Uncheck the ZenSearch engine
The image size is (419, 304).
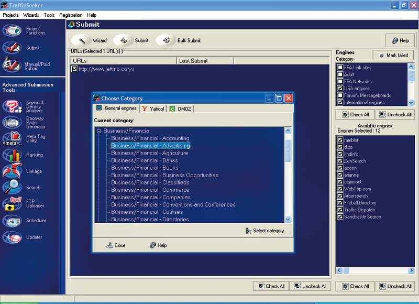[x=340, y=161]
